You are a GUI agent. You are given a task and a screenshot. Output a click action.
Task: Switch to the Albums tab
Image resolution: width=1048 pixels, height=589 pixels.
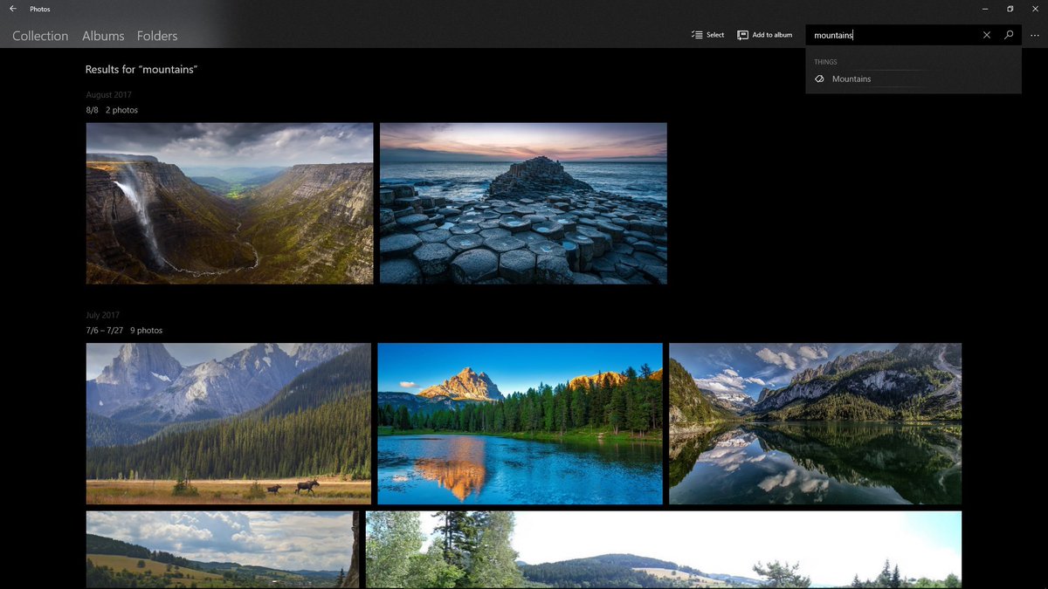(x=103, y=36)
